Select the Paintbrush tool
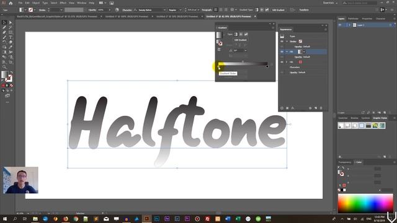The width and height of the screenshot is (397, 223). coord(4,37)
